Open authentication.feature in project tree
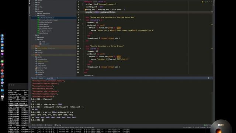Viewport: 236px width, 133px height. tap(46, 18)
